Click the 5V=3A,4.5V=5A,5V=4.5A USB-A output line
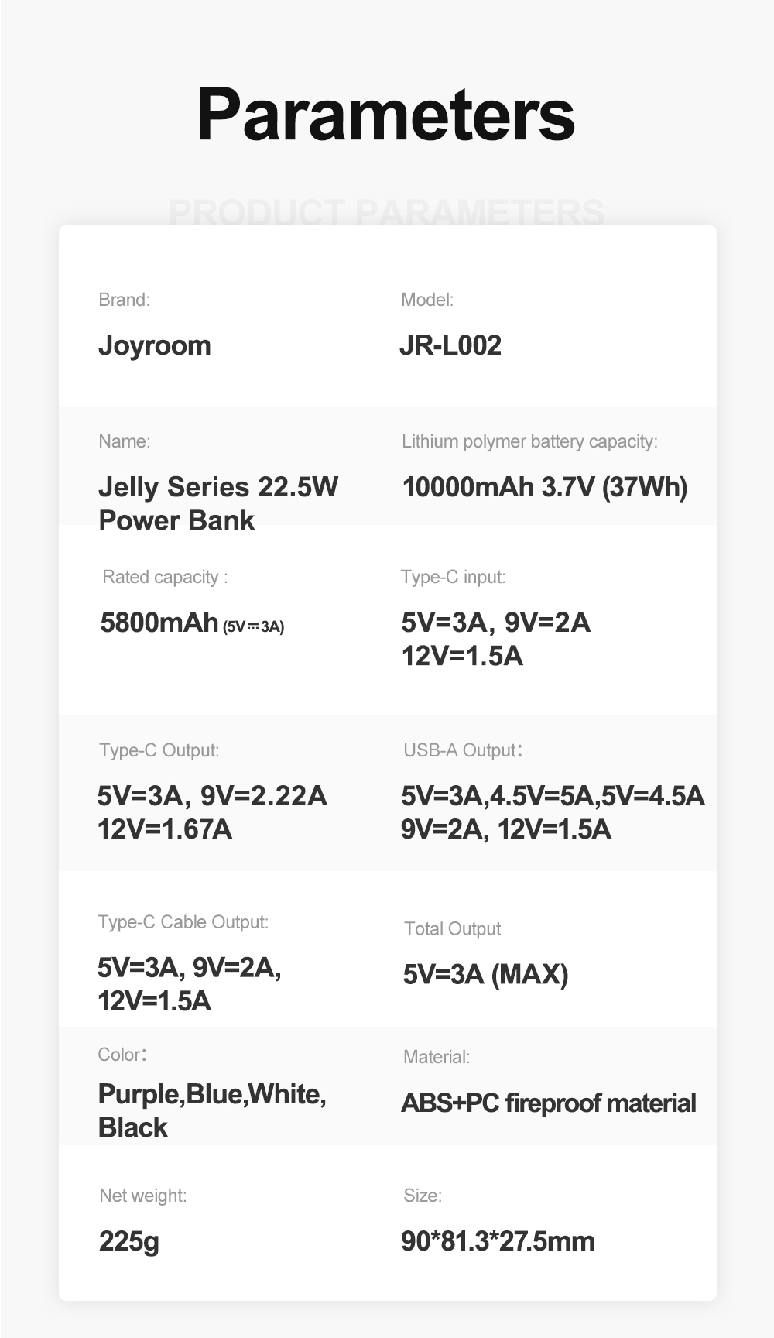The image size is (774, 1338). coord(553,795)
